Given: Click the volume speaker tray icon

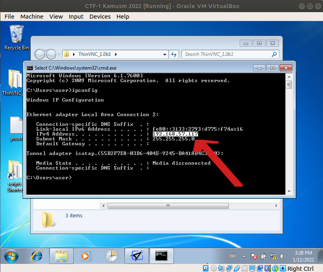Looking at the screenshot, I should pos(283,256).
